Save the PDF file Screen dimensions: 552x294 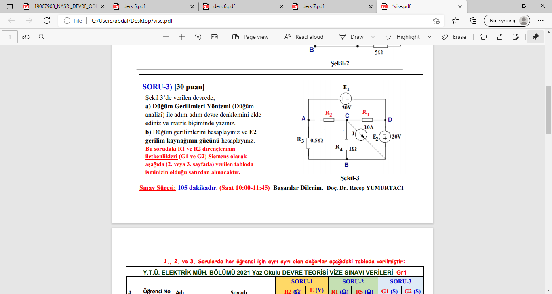499,36
